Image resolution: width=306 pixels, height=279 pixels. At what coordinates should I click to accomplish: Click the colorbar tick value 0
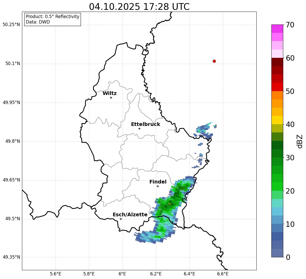click(288, 257)
